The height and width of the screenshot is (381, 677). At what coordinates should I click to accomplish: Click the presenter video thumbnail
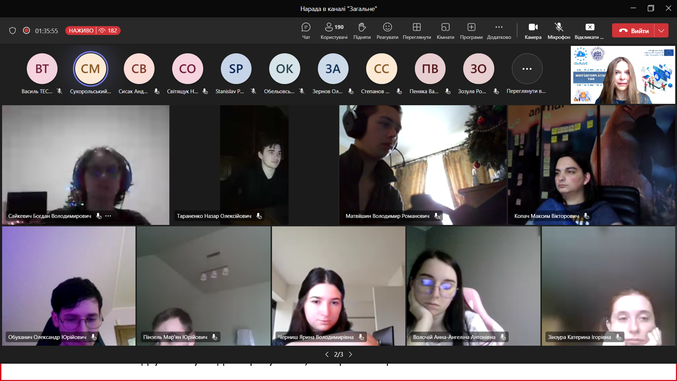click(x=623, y=75)
